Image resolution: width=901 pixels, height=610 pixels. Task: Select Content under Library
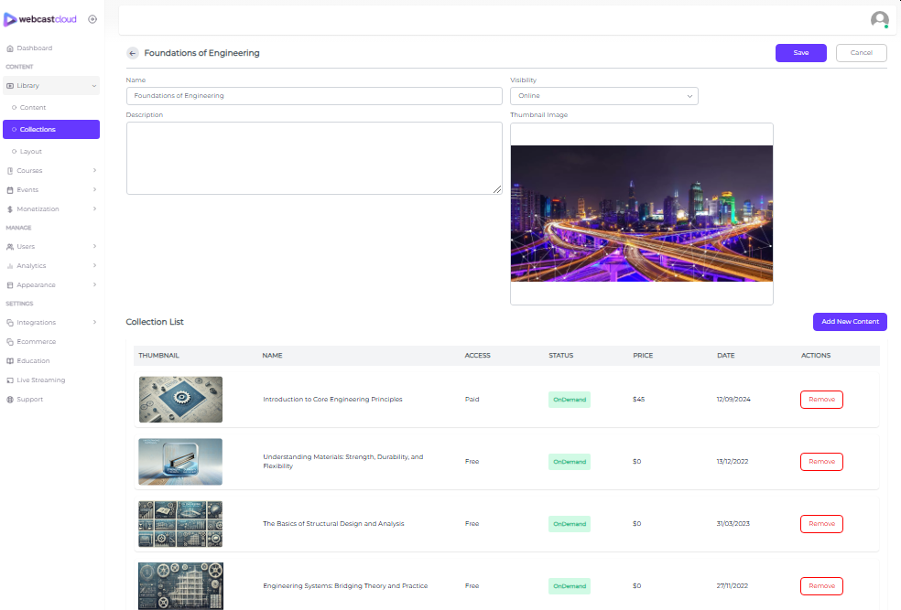pyautogui.click(x=31, y=107)
